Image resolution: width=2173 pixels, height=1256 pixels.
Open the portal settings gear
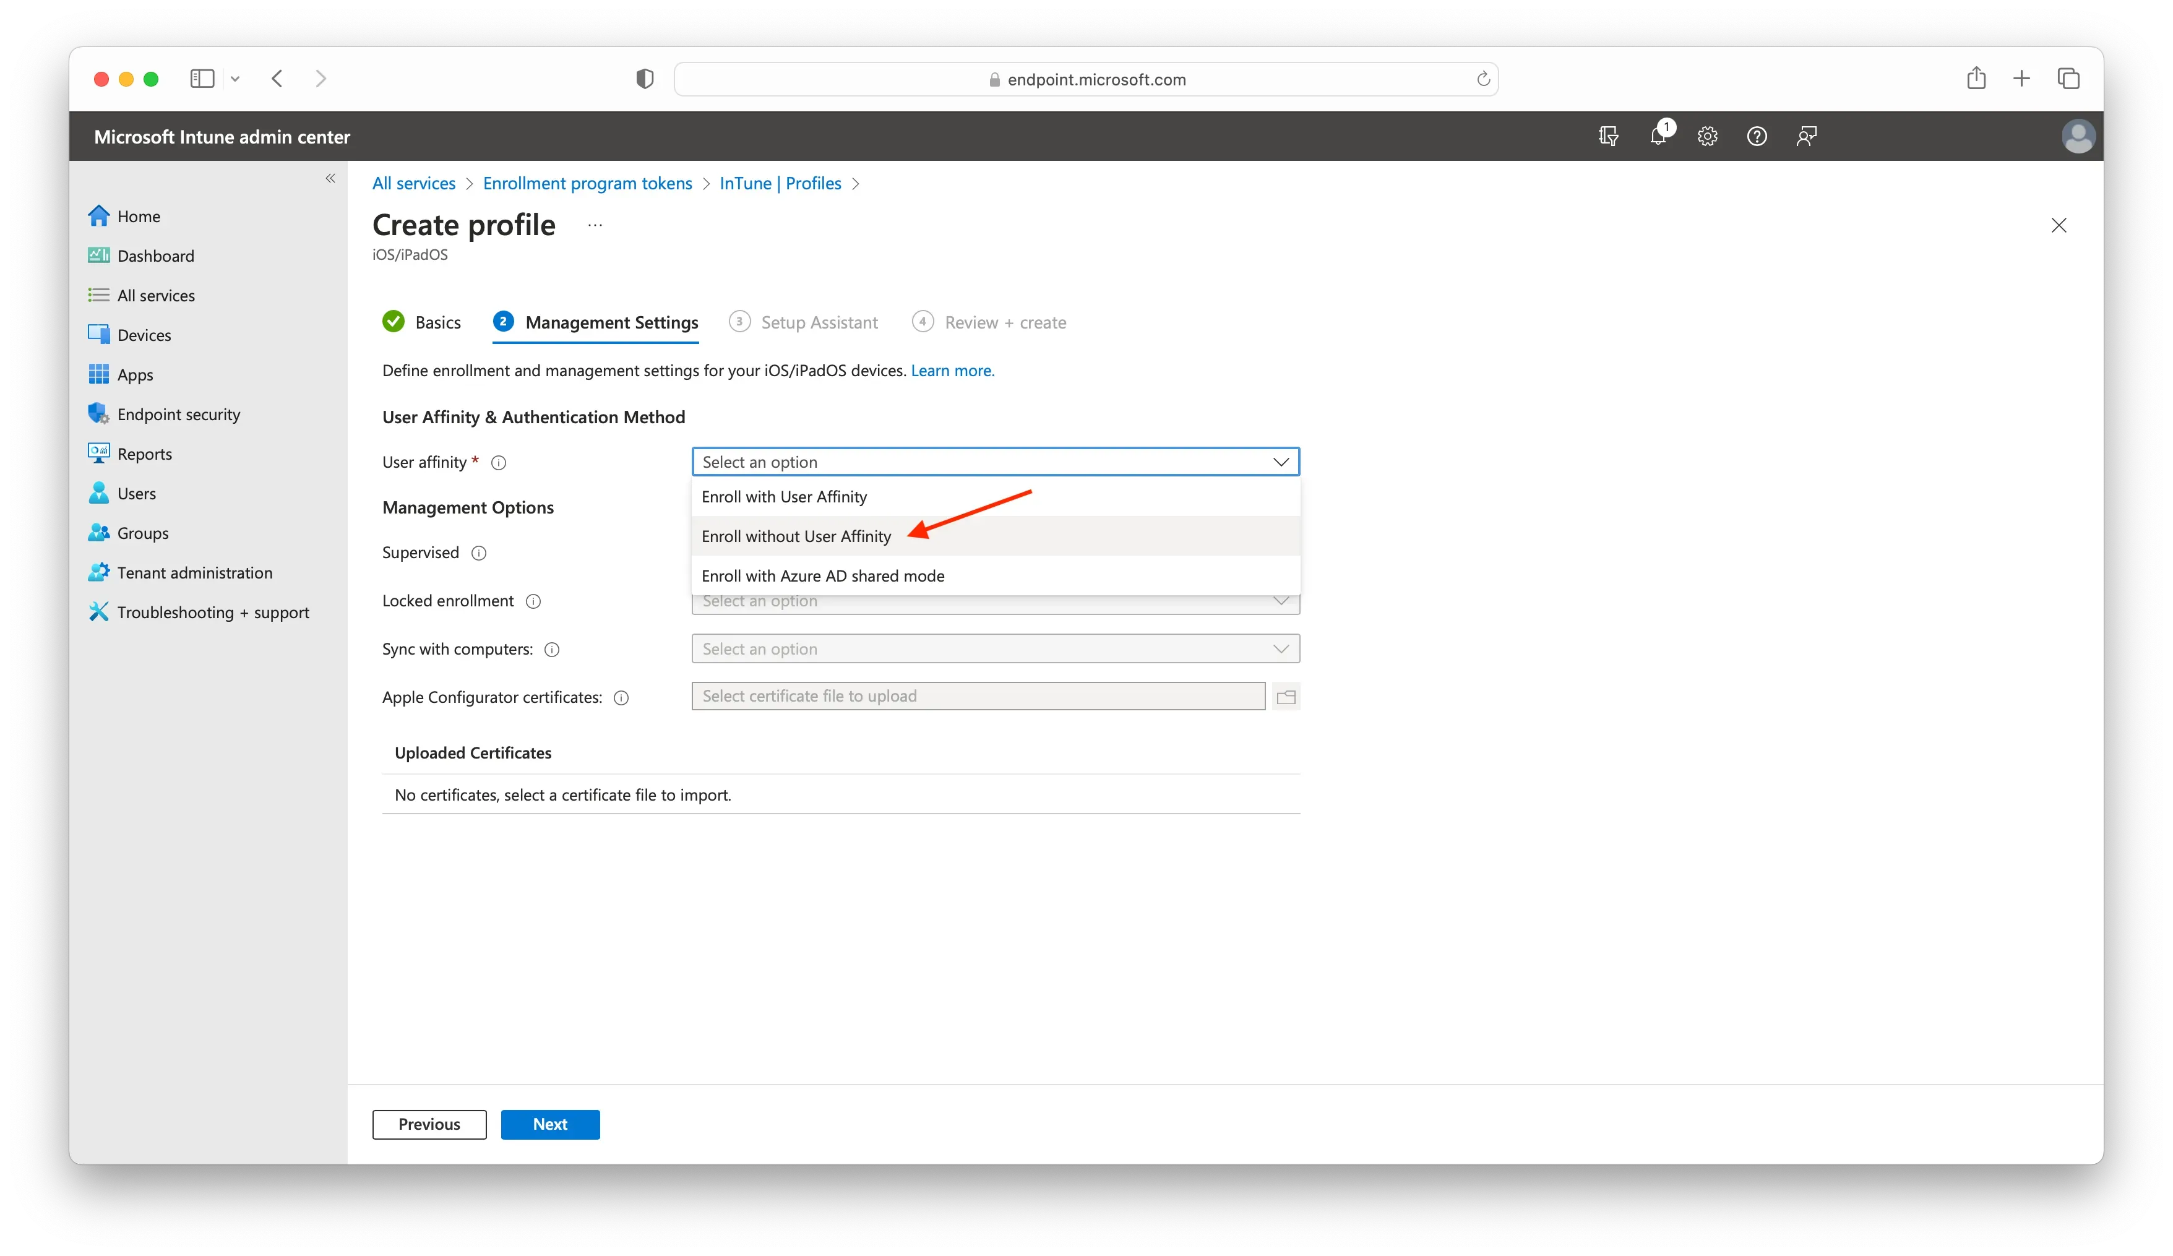(x=1706, y=135)
